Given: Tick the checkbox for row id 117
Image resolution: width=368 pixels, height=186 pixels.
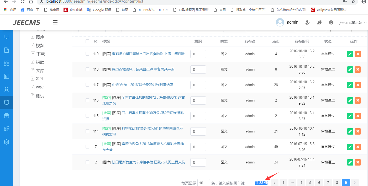Looking at the screenshot, I should pos(87,85).
